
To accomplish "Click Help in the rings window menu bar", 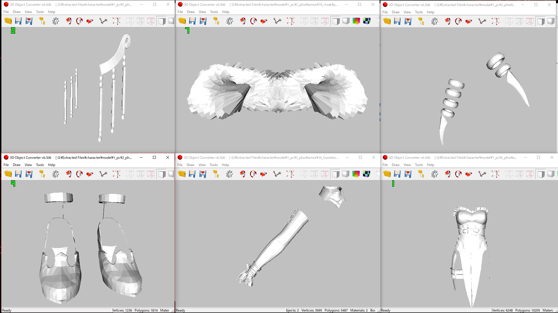I will tap(430, 12).
